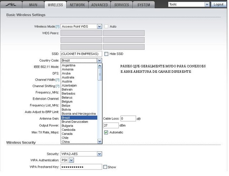The image size is (229, 176).
Task: Click the Country Code list scroll-down arrow
Action: 100,142
